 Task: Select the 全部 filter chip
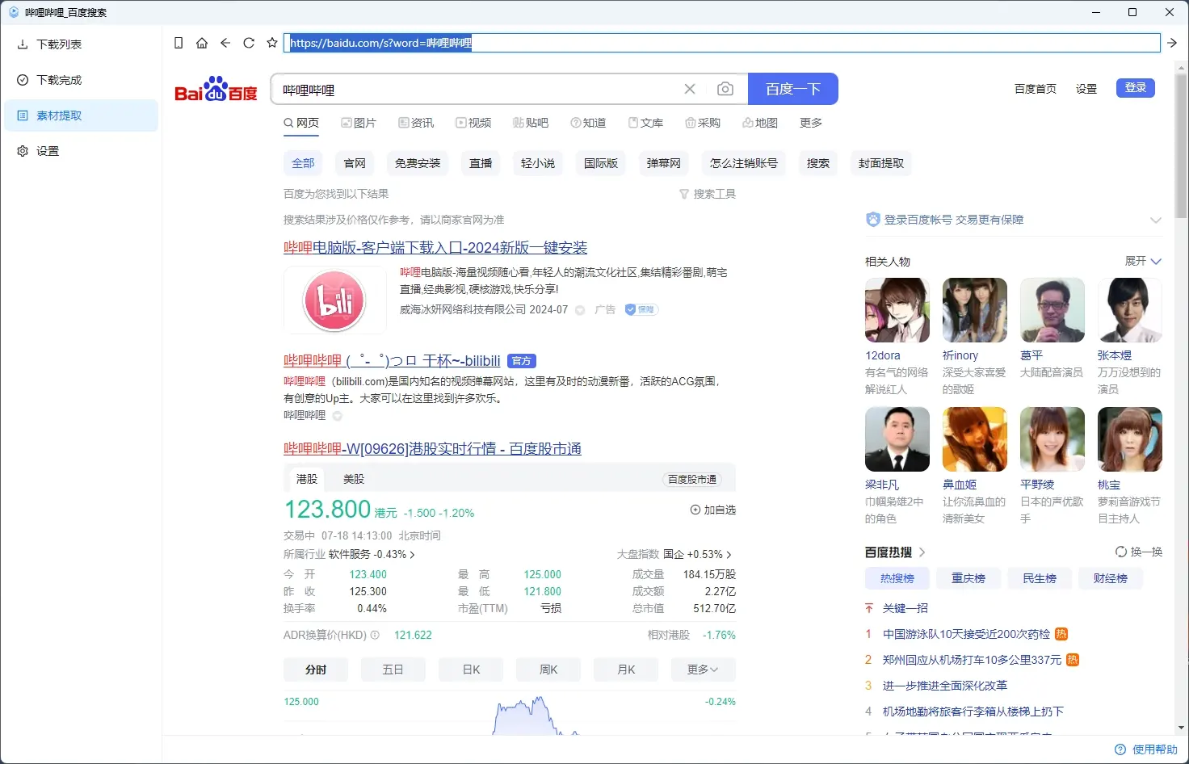click(303, 163)
